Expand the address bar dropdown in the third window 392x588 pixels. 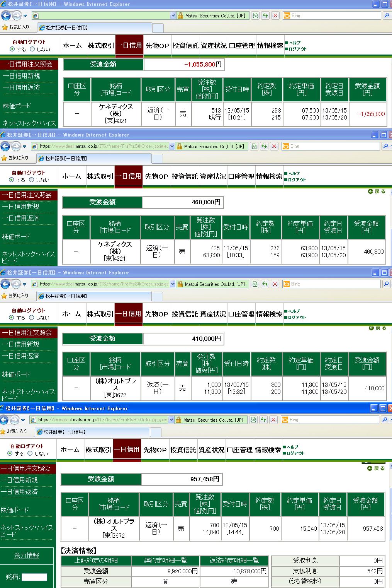pos(172,284)
